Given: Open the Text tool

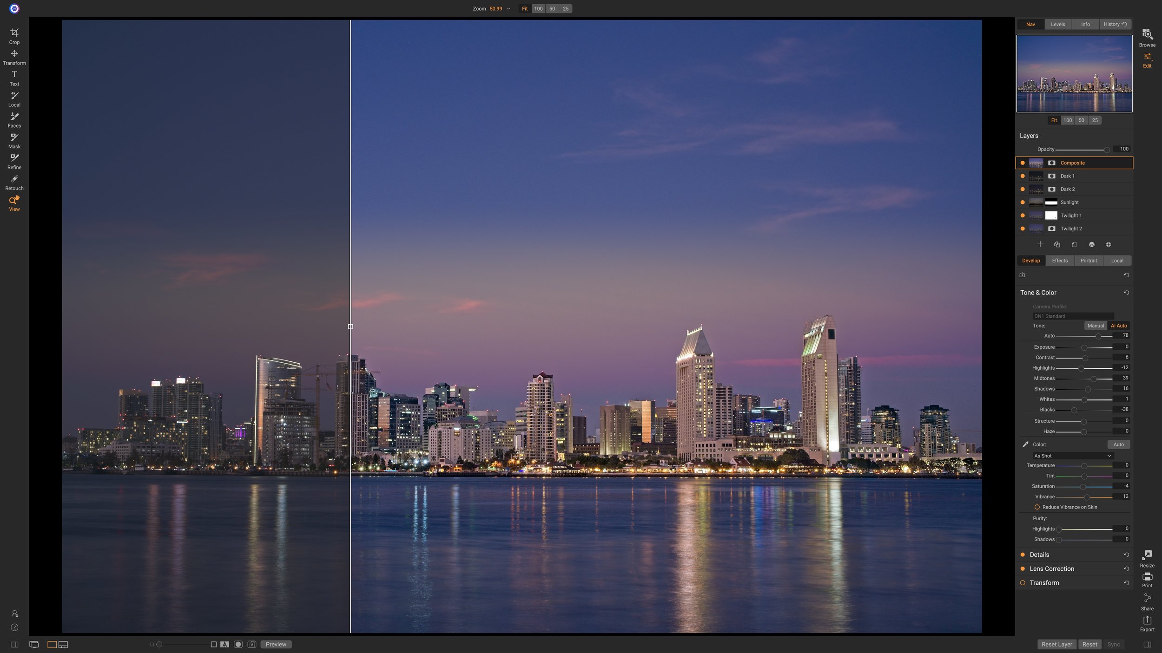Looking at the screenshot, I should (x=14, y=76).
